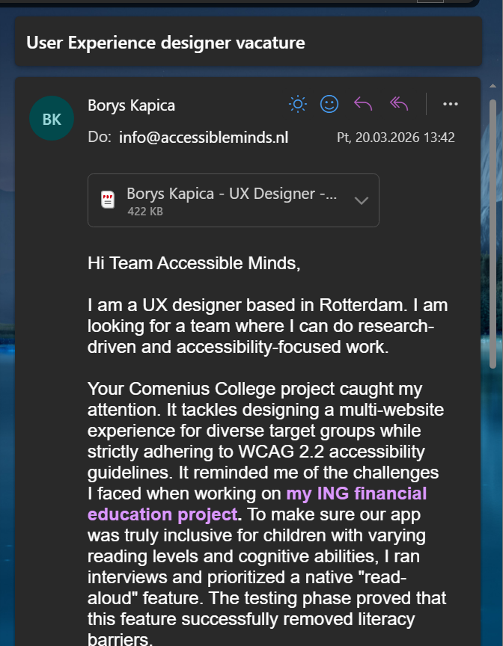The image size is (503, 646).
Task: React to the email with the smiley icon
Action: (x=329, y=104)
